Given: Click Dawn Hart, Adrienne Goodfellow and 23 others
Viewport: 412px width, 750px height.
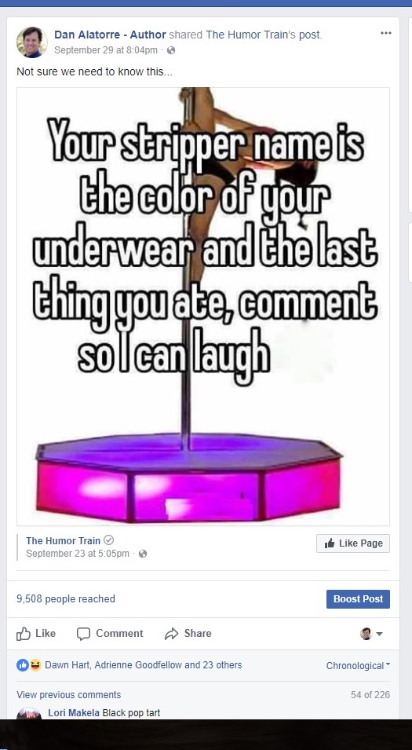Looking at the screenshot, I should (144, 665).
